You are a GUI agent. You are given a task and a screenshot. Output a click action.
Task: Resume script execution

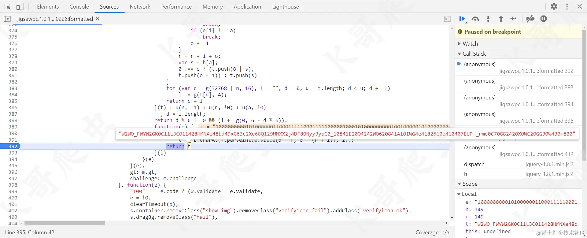pos(463,19)
